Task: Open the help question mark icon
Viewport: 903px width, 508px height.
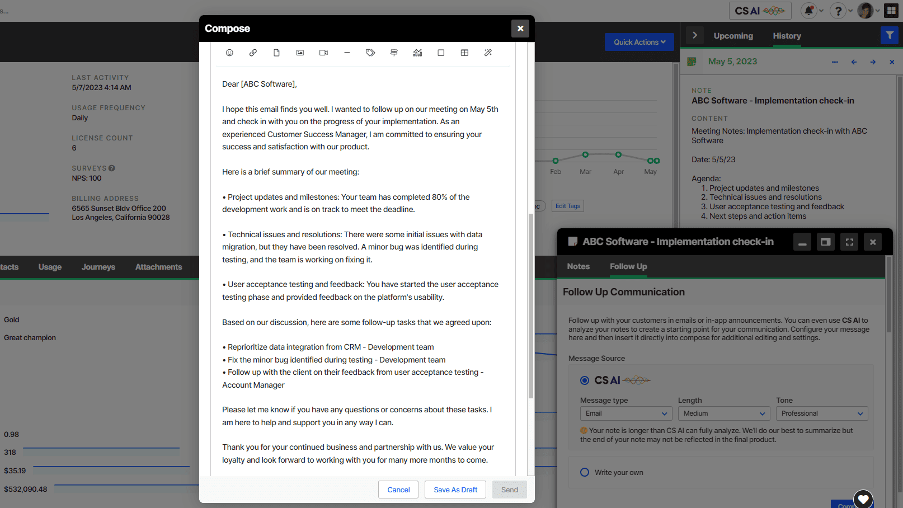Action: pos(838,10)
